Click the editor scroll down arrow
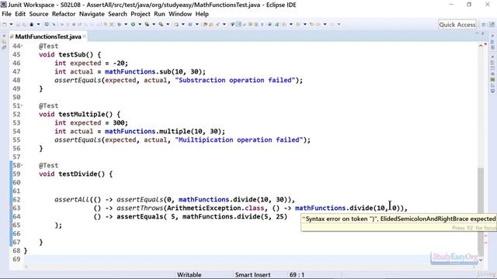The height and width of the screenshot is (279, 497). click(481, 260)
